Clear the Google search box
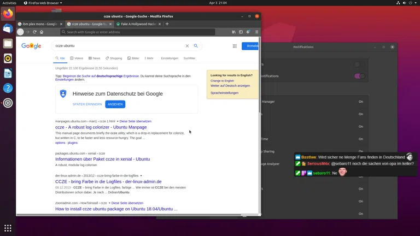The image size is (420, 236). pyautogui.click(x=187, y=46)
